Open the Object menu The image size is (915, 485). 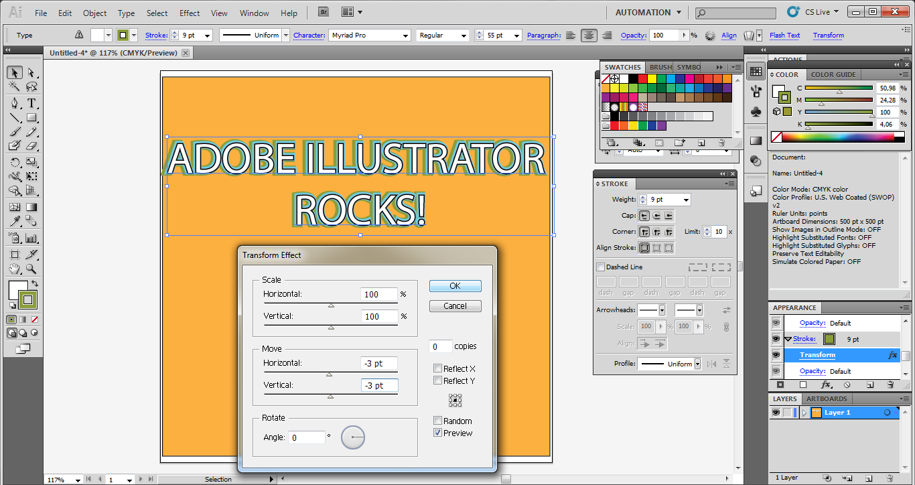[94, 13]
